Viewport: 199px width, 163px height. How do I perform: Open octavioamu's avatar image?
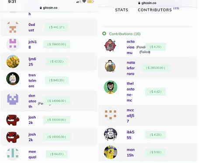(x=110, y=45)
